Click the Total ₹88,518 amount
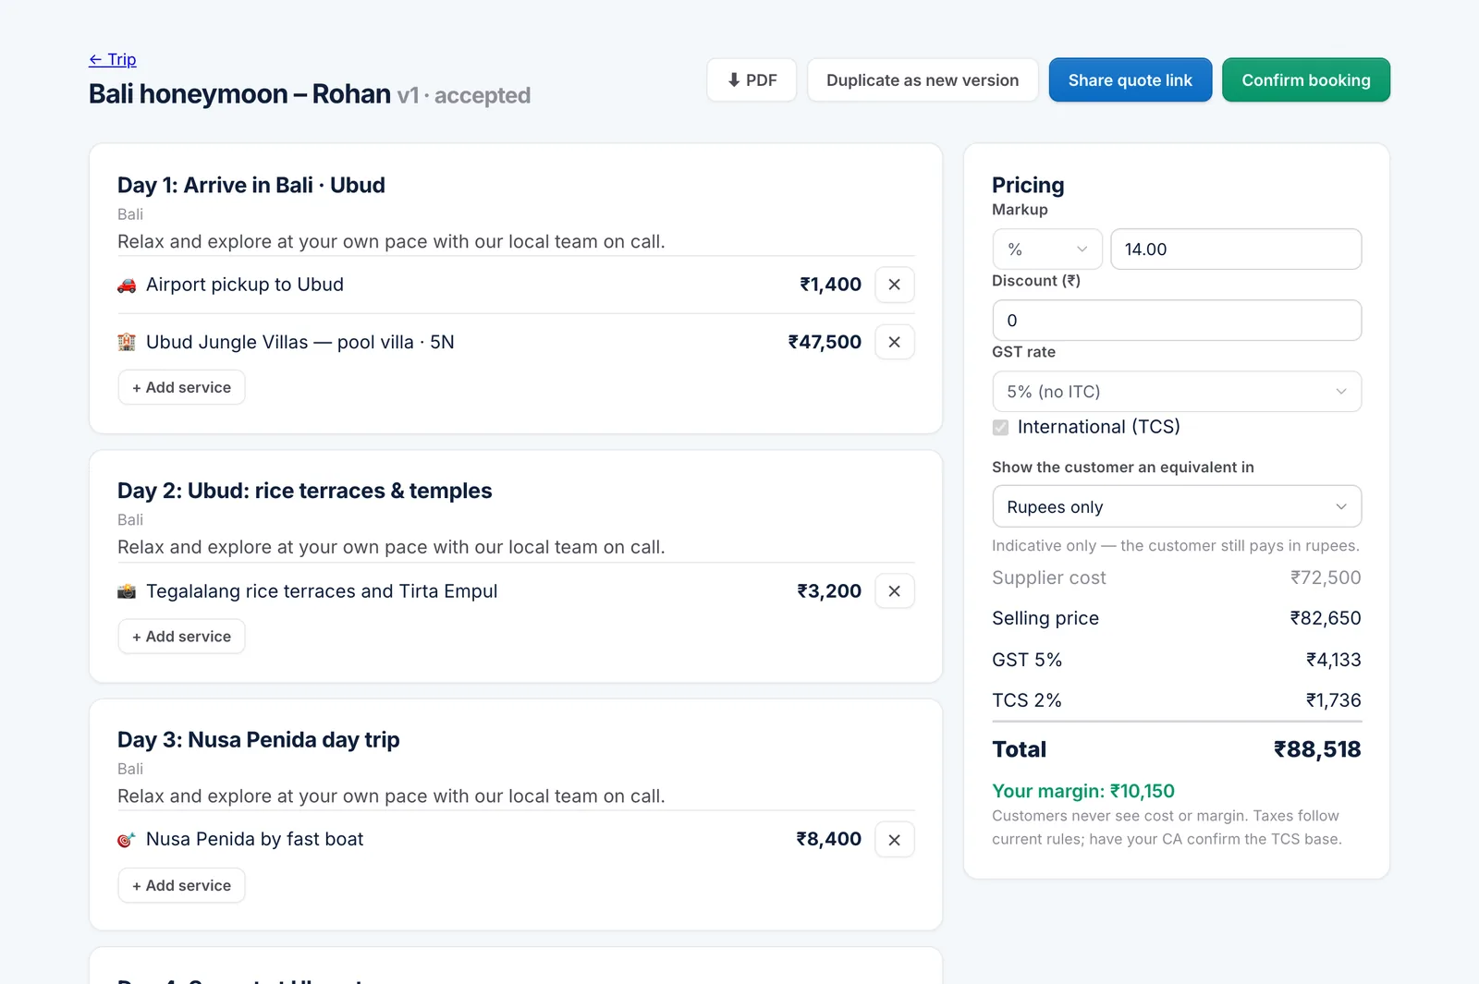This screenshot has height=984, width=1479. (x=1317, y=749)
